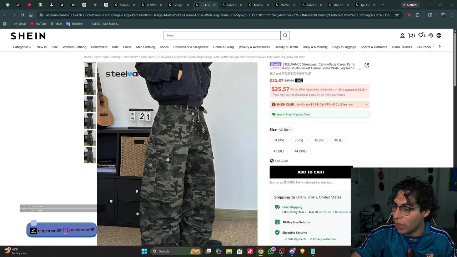The width and height of the screenshot is (457, 257).
Task: Select the last product thumbnail
Action: click(90, 155)
